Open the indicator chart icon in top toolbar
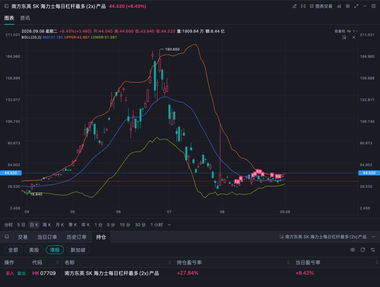 tap(339, 6)
